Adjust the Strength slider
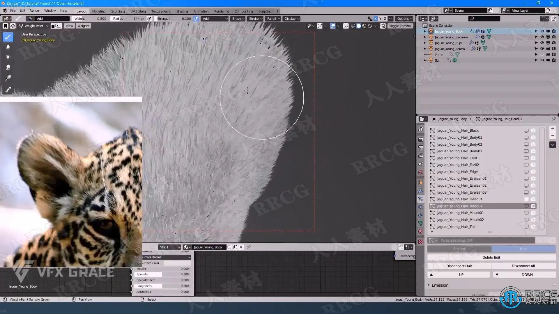Image resolution: width=559 pixels, height=314 pixels. click(x=174, y=19)
